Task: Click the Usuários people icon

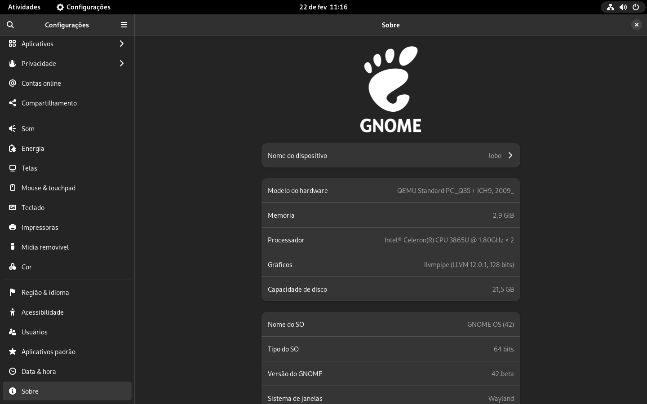Action: [13, 332]
